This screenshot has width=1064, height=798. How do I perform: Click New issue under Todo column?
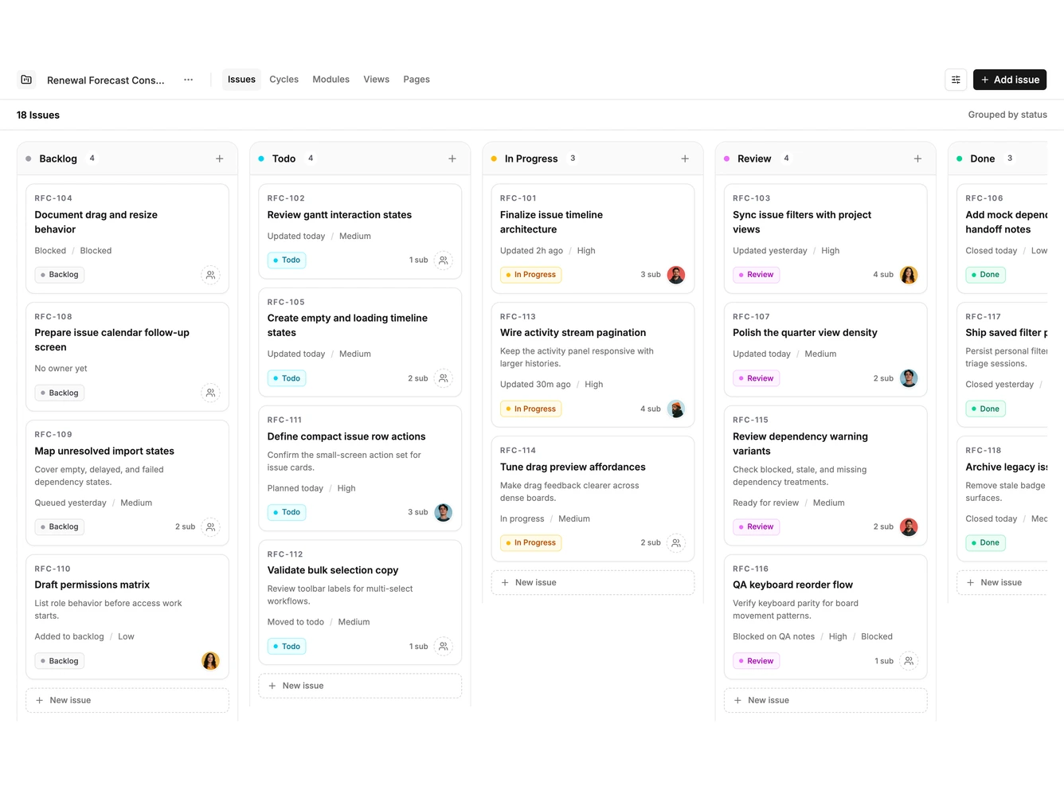[360, 686]
